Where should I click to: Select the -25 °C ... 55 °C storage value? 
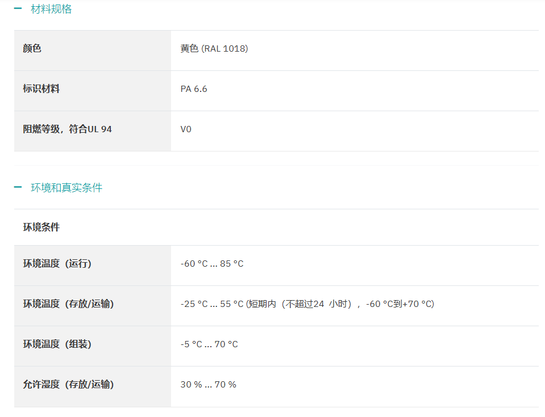click(x=212, y=304)
